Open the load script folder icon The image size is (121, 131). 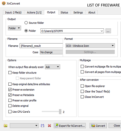coord(6,126)
